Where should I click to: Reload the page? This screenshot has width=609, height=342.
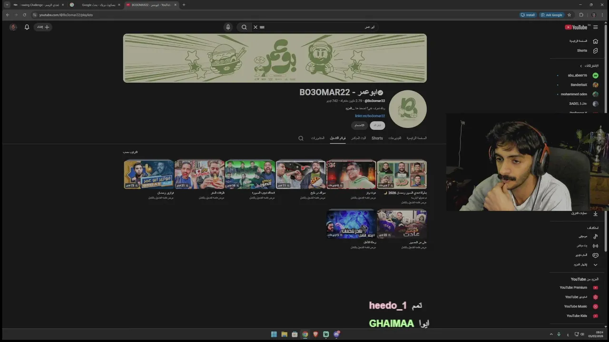25,15
